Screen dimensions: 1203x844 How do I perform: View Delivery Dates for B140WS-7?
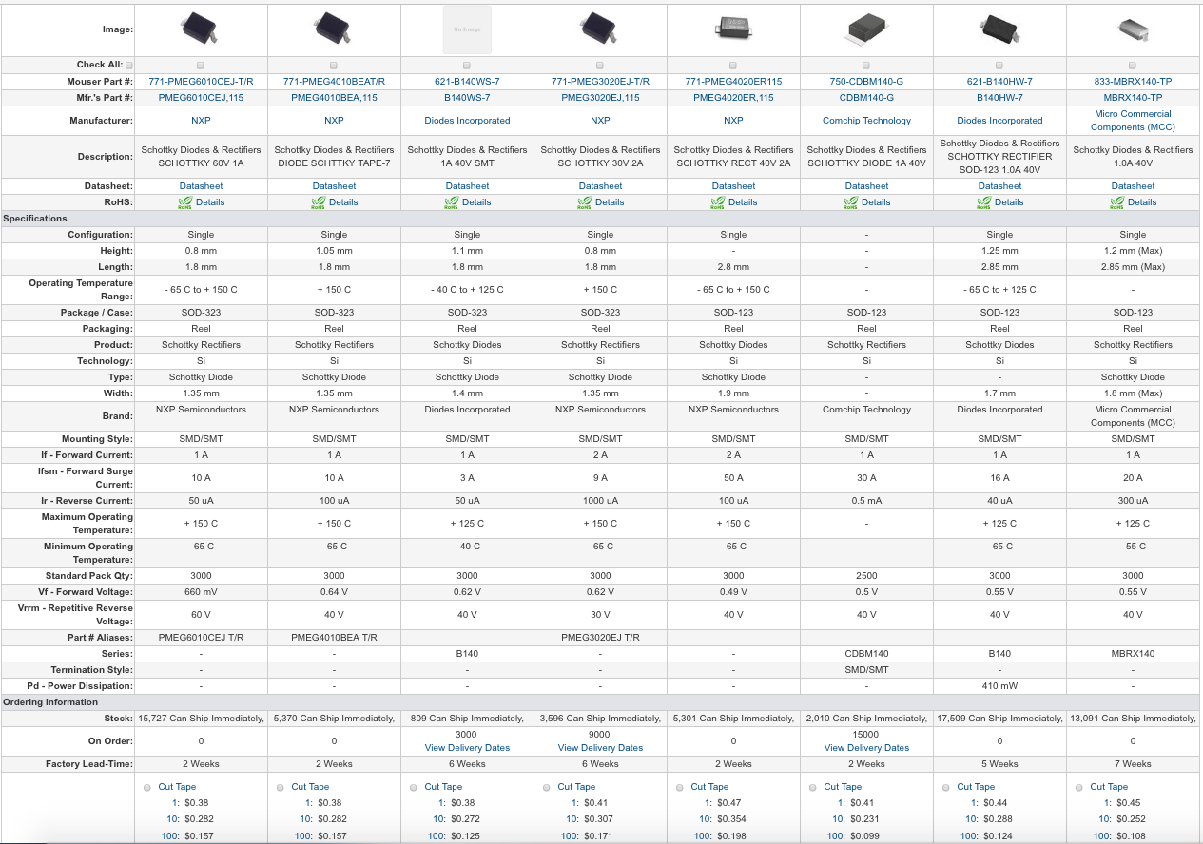467,748
